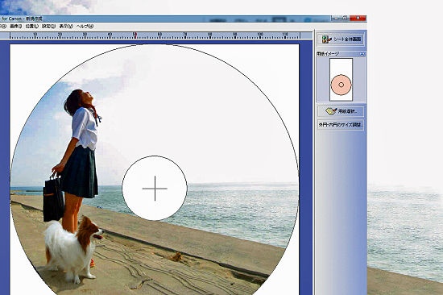Open 外円・内円のサイズ調整 dialog

(x=341, y=124)
